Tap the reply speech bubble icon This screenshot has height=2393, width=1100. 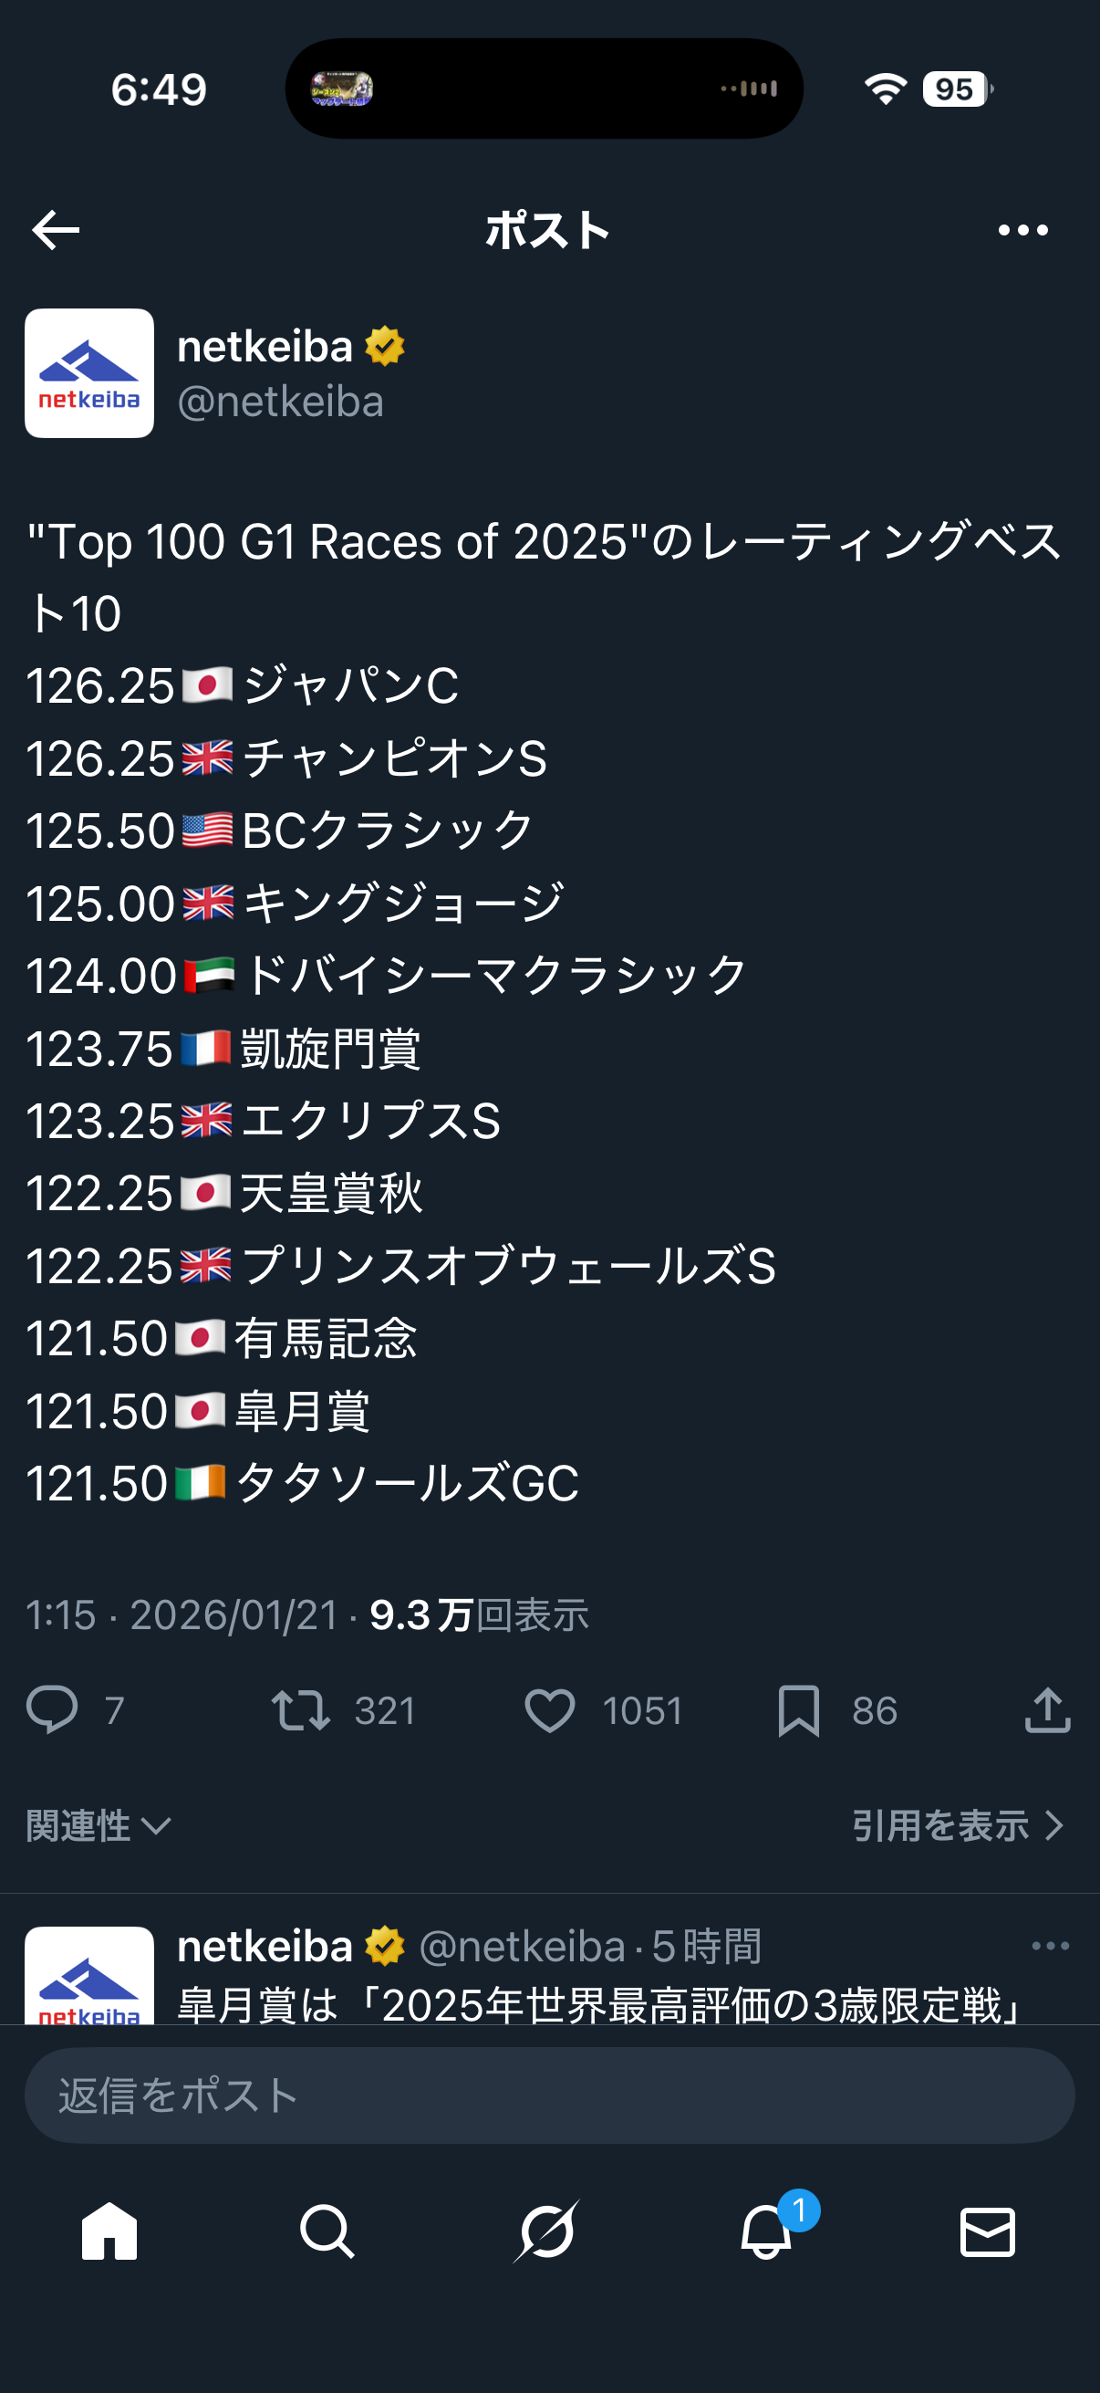tap(52, 1709)
